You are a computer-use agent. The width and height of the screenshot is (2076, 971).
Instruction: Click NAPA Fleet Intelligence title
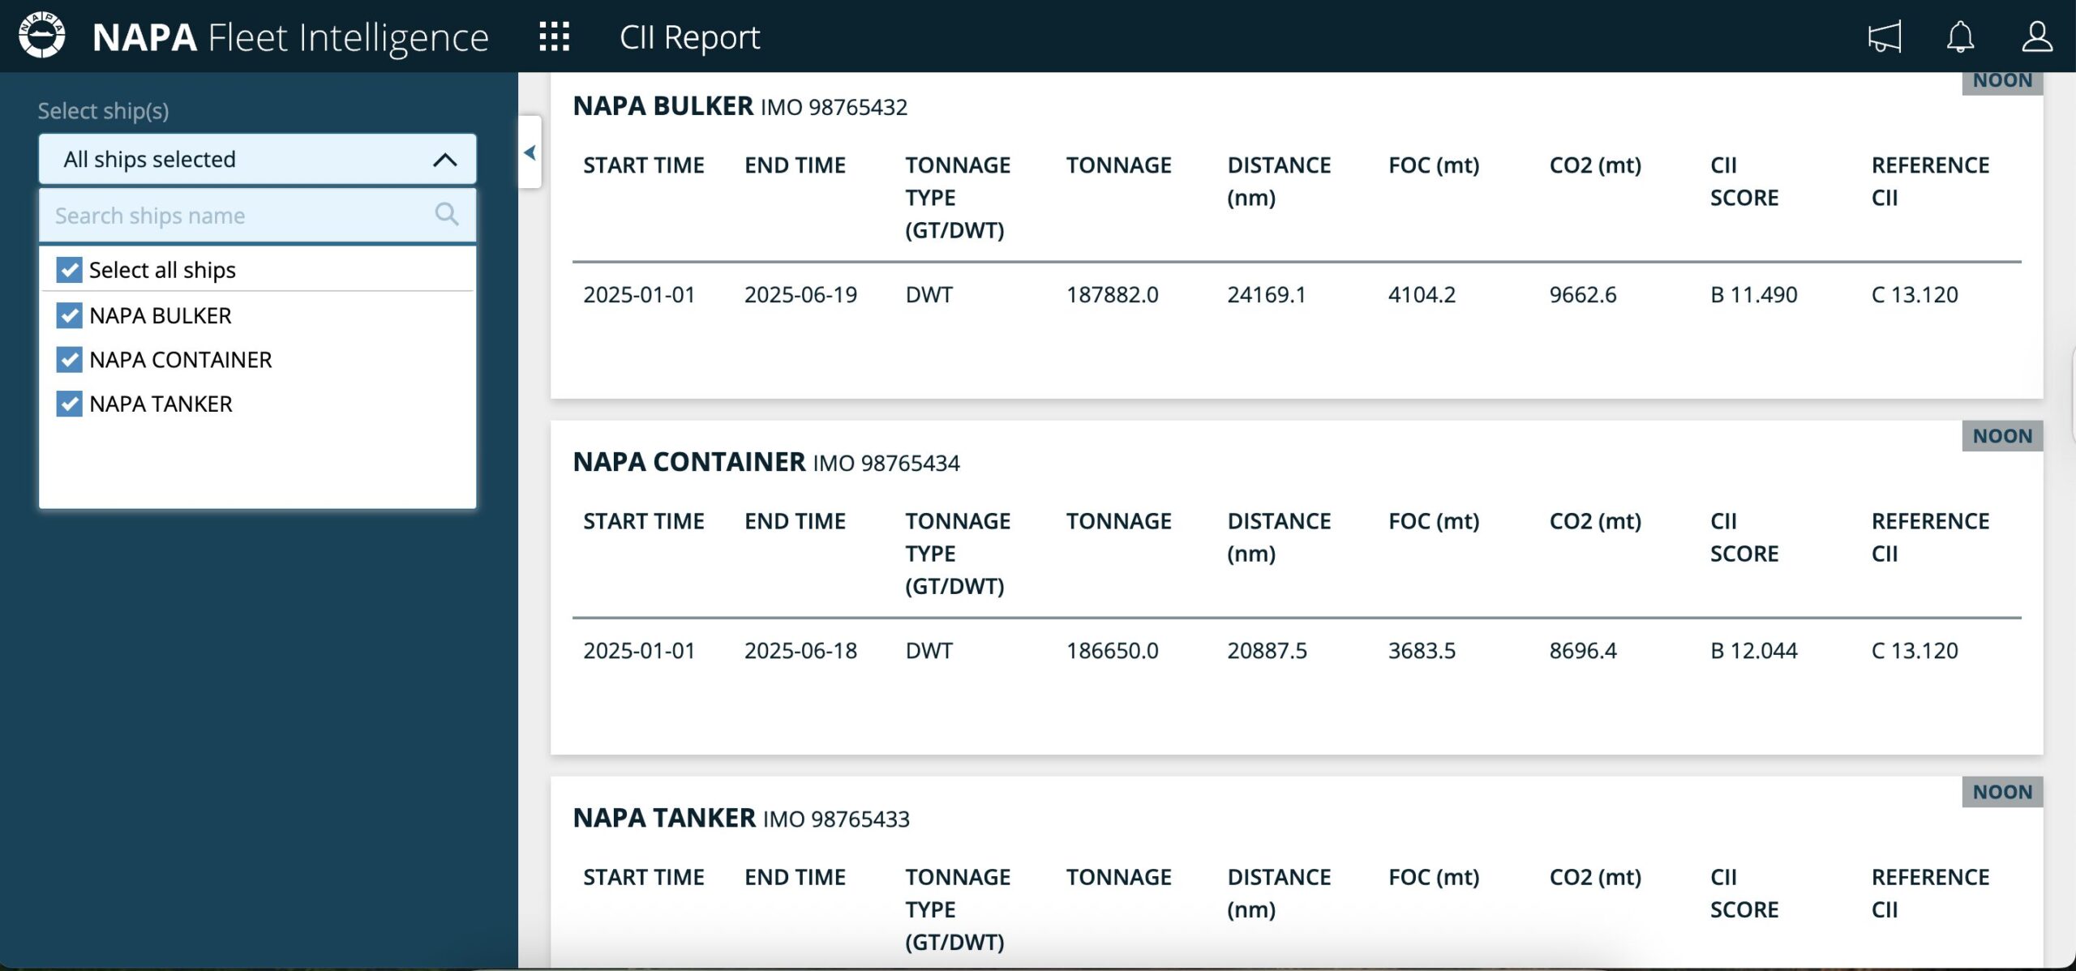click(291, 37)
